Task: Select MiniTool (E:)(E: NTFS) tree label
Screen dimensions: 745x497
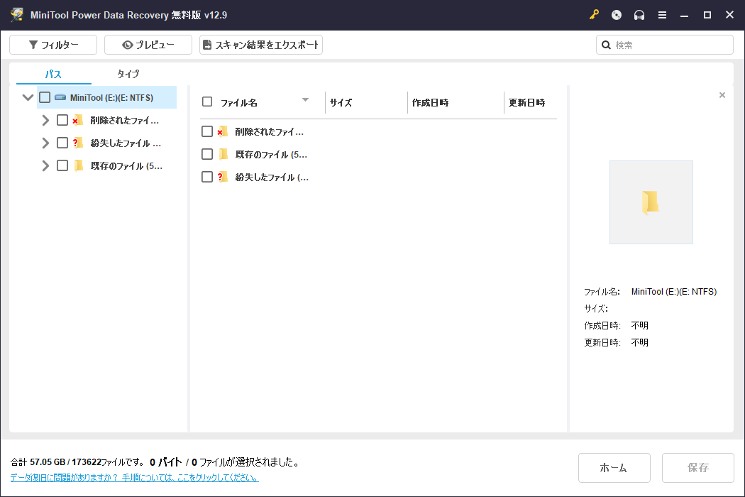Action: (x=111, y=98)
